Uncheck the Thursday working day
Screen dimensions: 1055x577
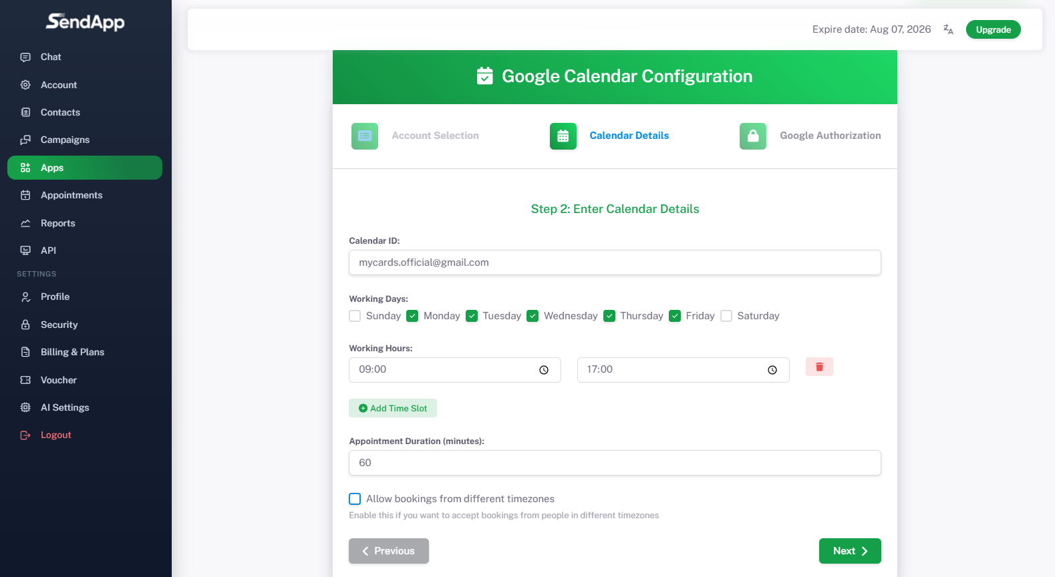[609, 316]
